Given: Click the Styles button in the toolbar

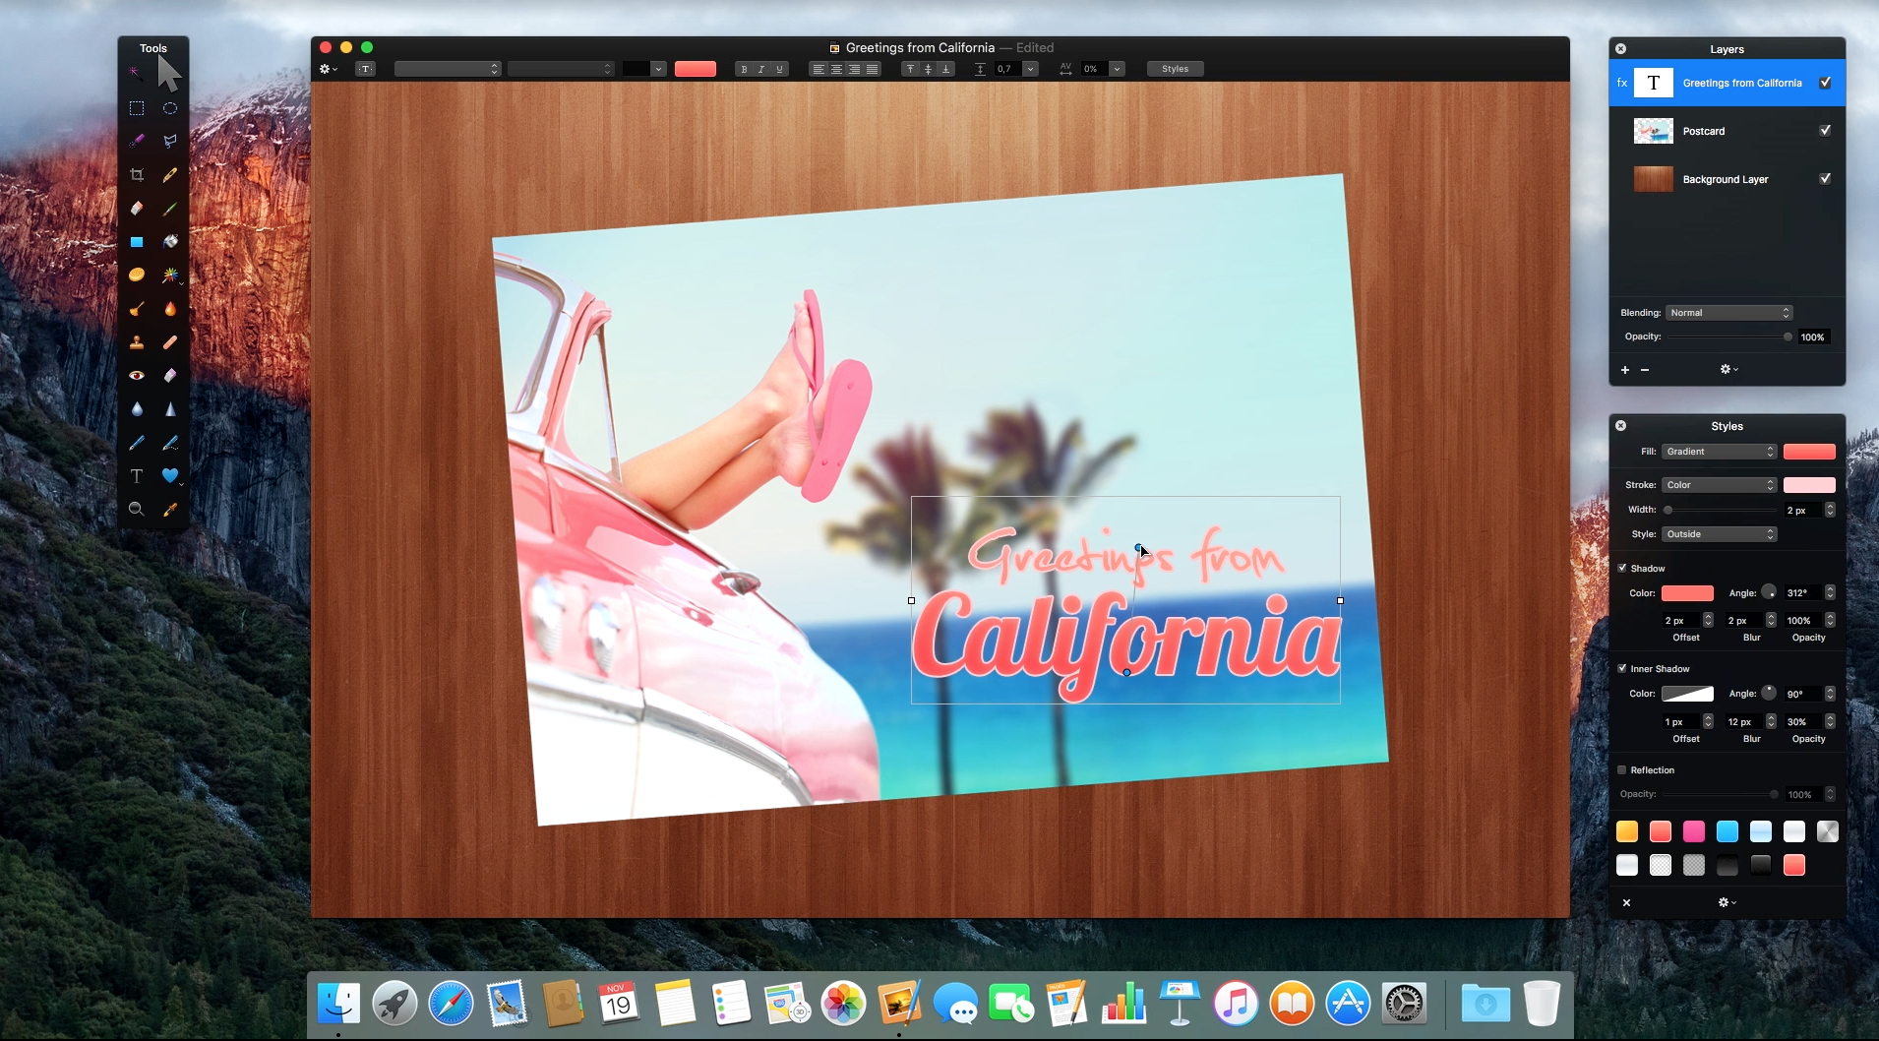Looking at the screenshot, I should (x=1175, y=69).
